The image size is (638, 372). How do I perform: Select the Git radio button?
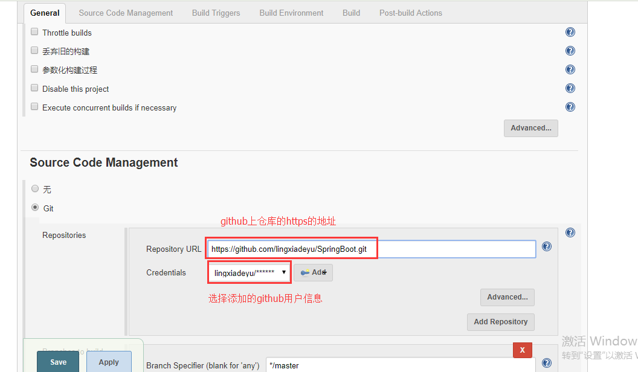pyautogui.click(x=35, y=207)
